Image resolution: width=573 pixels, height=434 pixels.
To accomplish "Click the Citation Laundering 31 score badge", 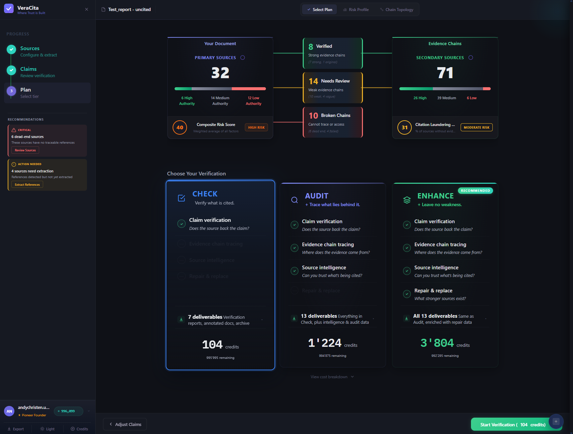I will 405,127.
